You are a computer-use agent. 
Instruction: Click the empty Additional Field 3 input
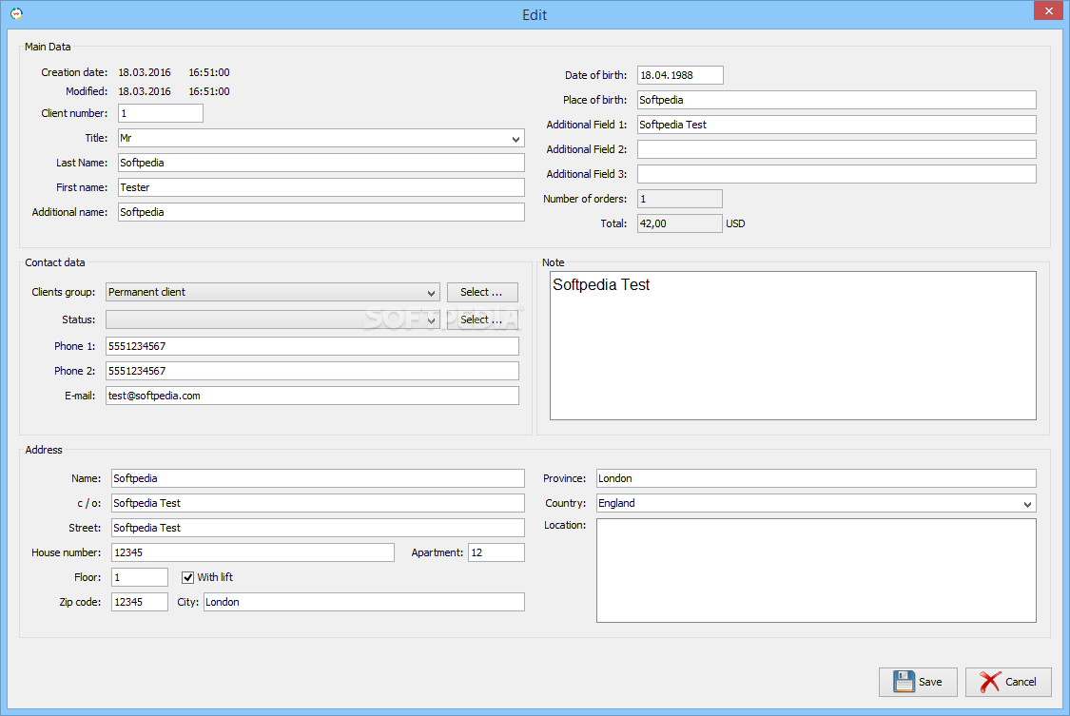click(837, 174)
